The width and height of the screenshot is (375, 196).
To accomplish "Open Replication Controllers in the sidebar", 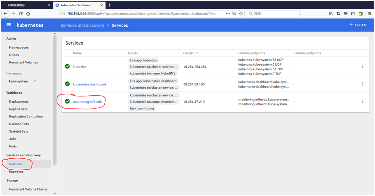I will 26,116.
